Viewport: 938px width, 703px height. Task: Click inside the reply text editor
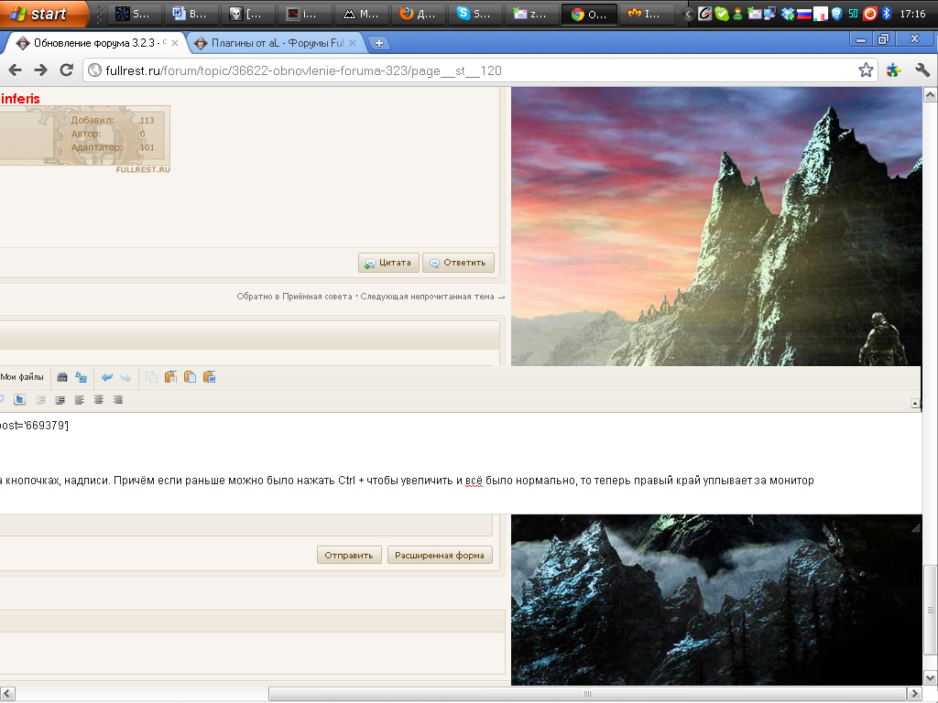coord(460,462)
